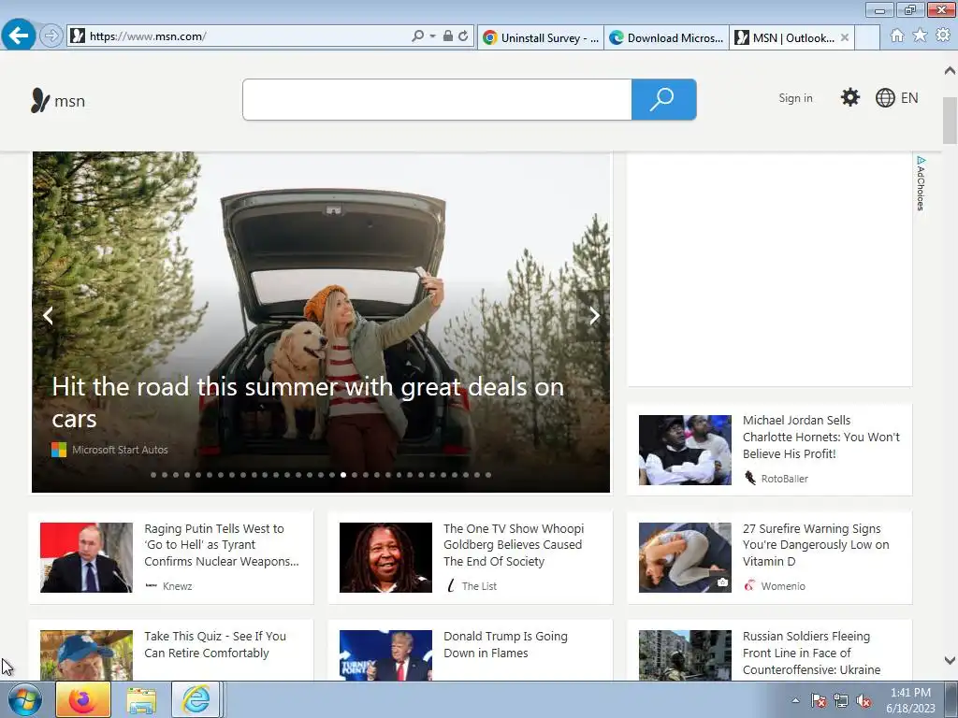Select the first carousel pagination dot

153,475
